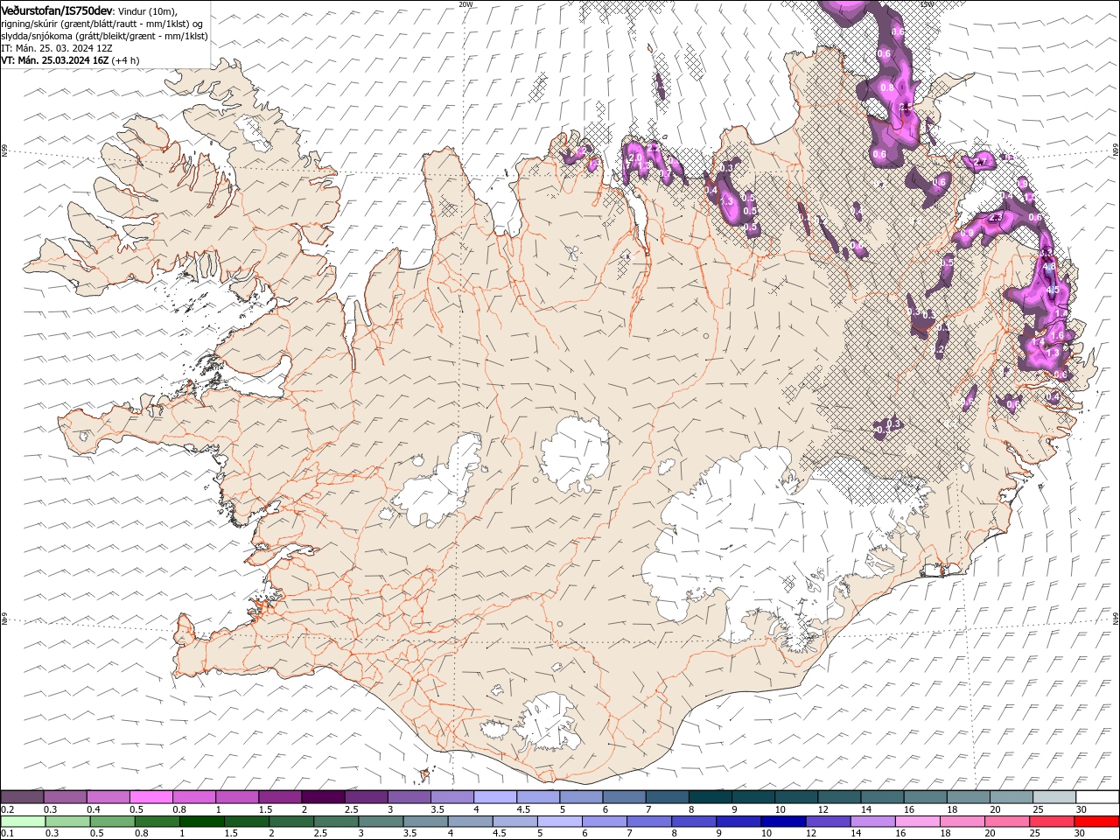Pick the violet 14 swatch in lower legend
Image resolution: width=1120 pixels, height=840 pixels.
(872, 822)
